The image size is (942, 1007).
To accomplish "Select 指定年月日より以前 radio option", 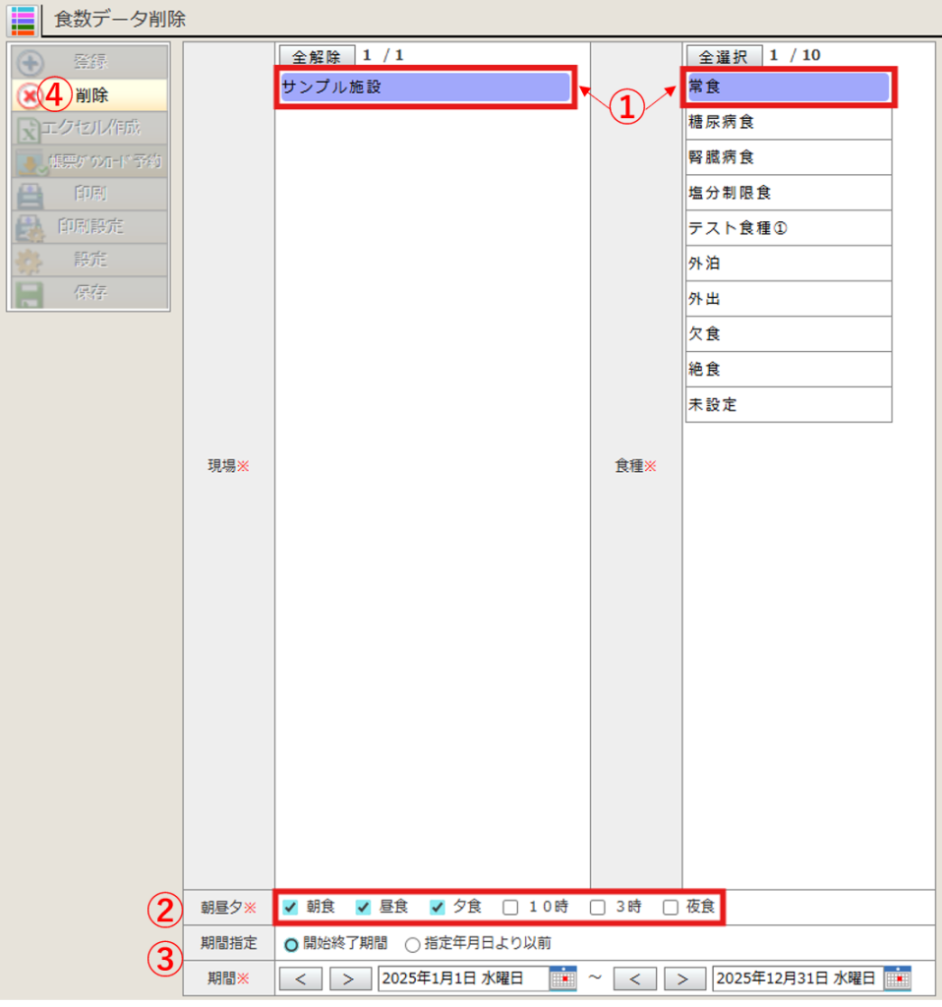I will (413, 944).
